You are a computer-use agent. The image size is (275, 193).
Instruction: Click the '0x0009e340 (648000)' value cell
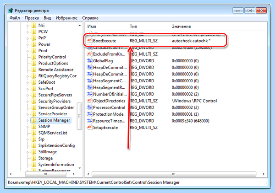coord(191,121)
